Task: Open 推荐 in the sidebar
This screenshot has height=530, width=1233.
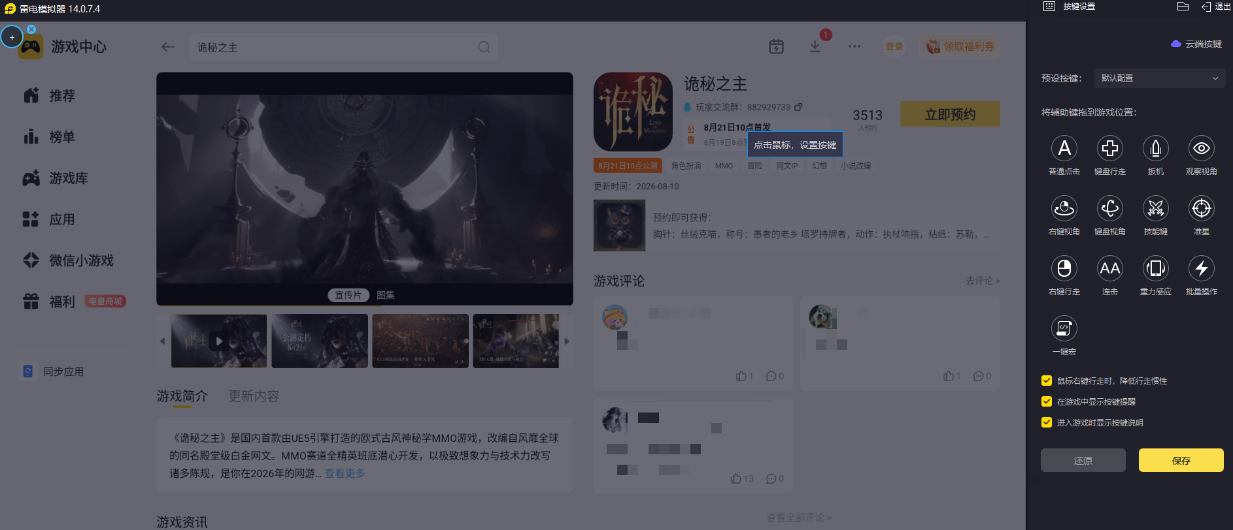Action: click(49, 96)
